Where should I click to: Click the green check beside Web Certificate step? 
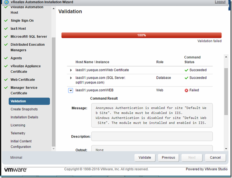(x=6, y=79)
